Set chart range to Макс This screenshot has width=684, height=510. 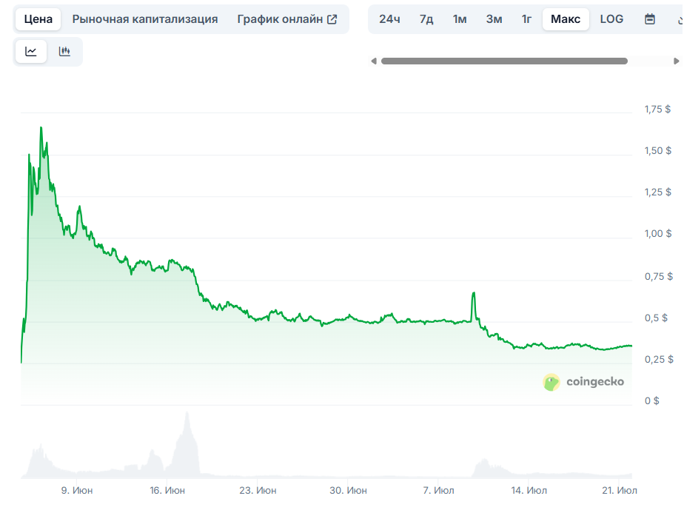pyautogui.click(x=566, y=19)
